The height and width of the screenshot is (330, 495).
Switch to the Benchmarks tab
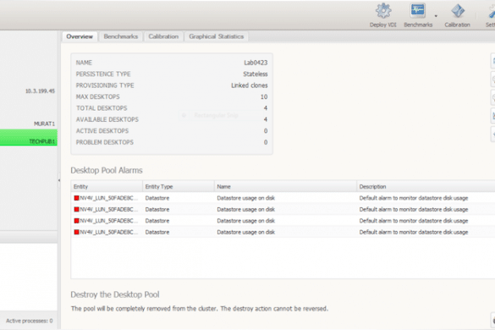pyautogui.click(x=121, y=36)
